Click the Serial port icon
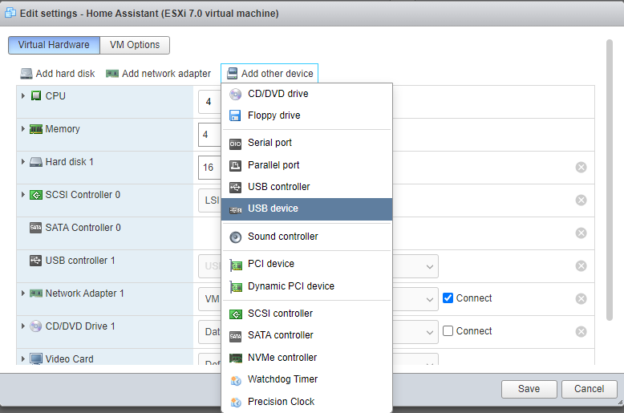The height and width of the screenshot is (413, 624). (235, 144)
